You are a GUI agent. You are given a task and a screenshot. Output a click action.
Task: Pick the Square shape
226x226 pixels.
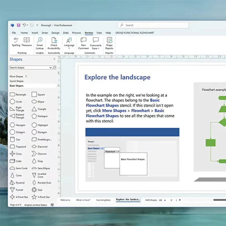(x=38, y=95)
